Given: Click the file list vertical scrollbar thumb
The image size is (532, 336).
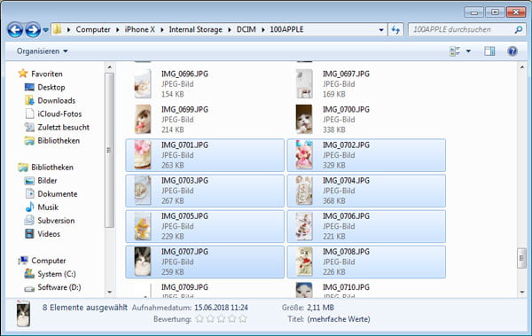Looking at the screenshot, I should pyautogui.click(x=522, y=258).
